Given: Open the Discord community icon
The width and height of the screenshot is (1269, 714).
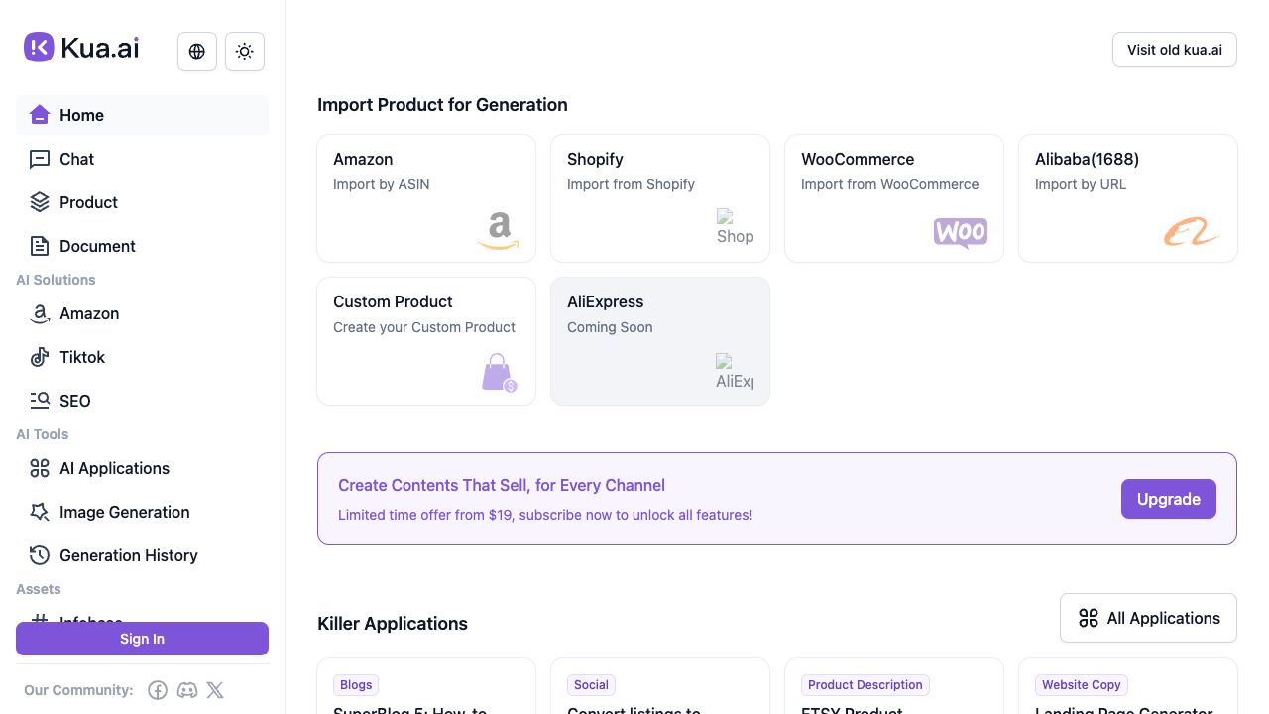Looking at the screenshot, I should click(186, 690).
